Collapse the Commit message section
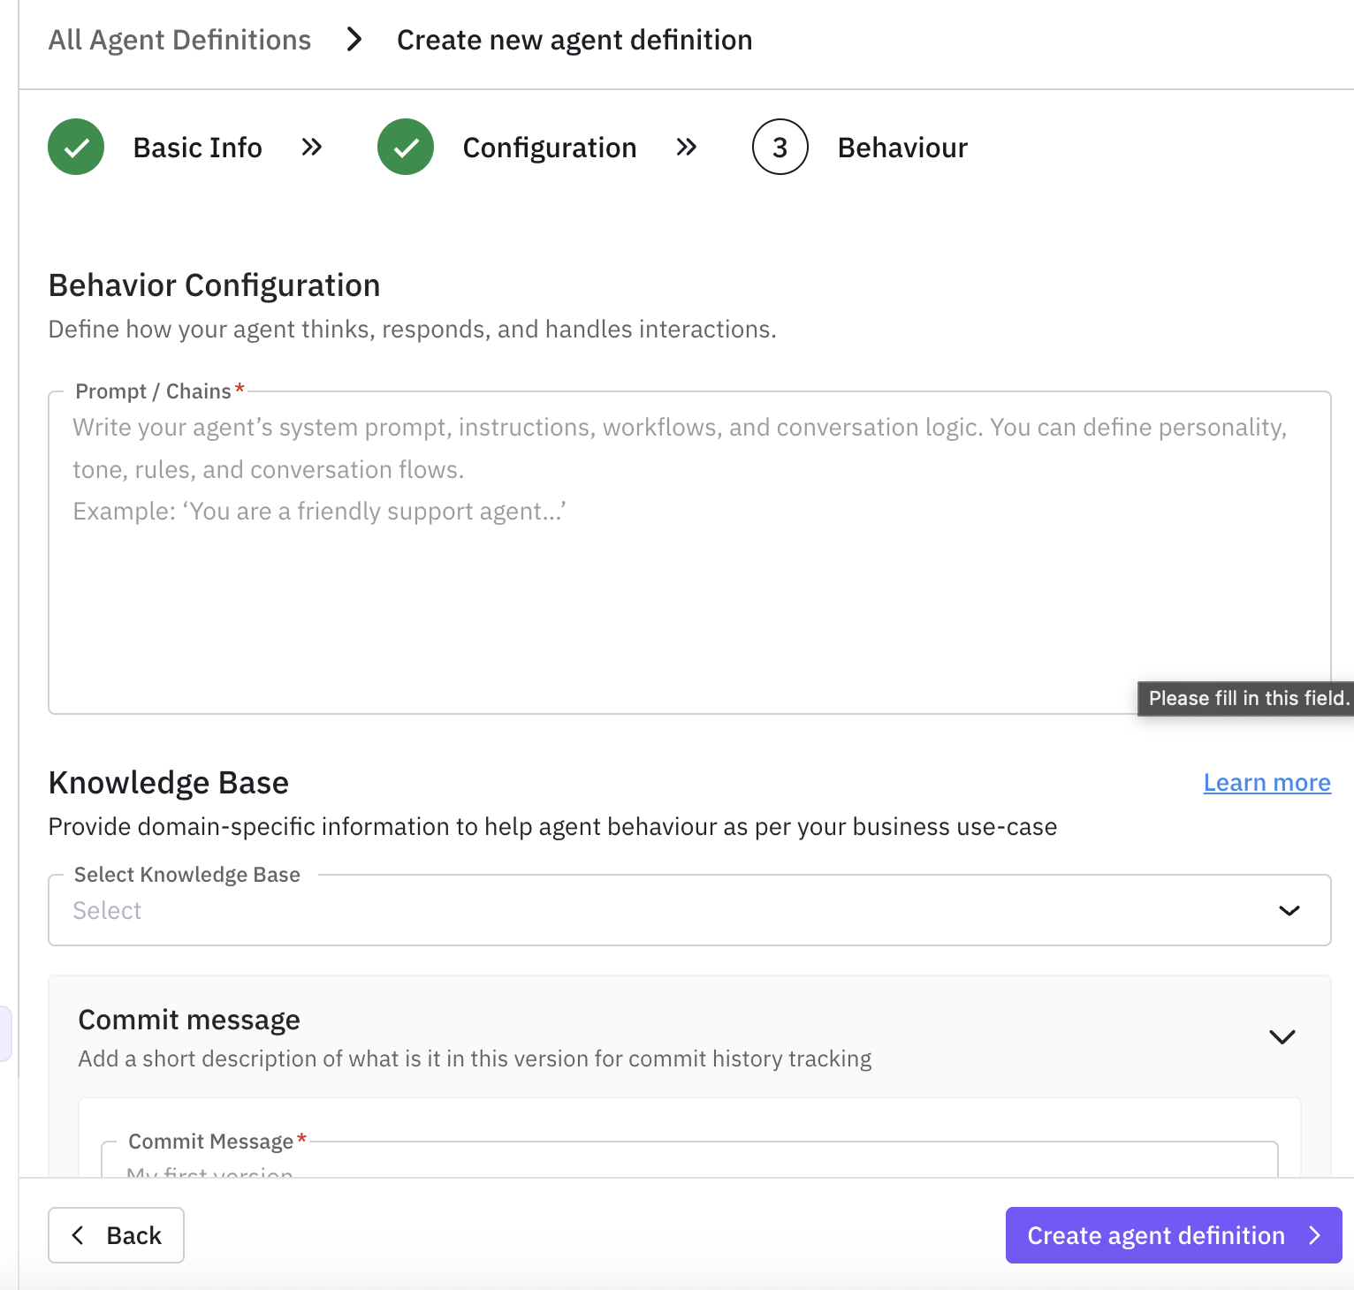Image resolution: width=1354 pixels, height=1290 pixels. coord(1282,1036)
